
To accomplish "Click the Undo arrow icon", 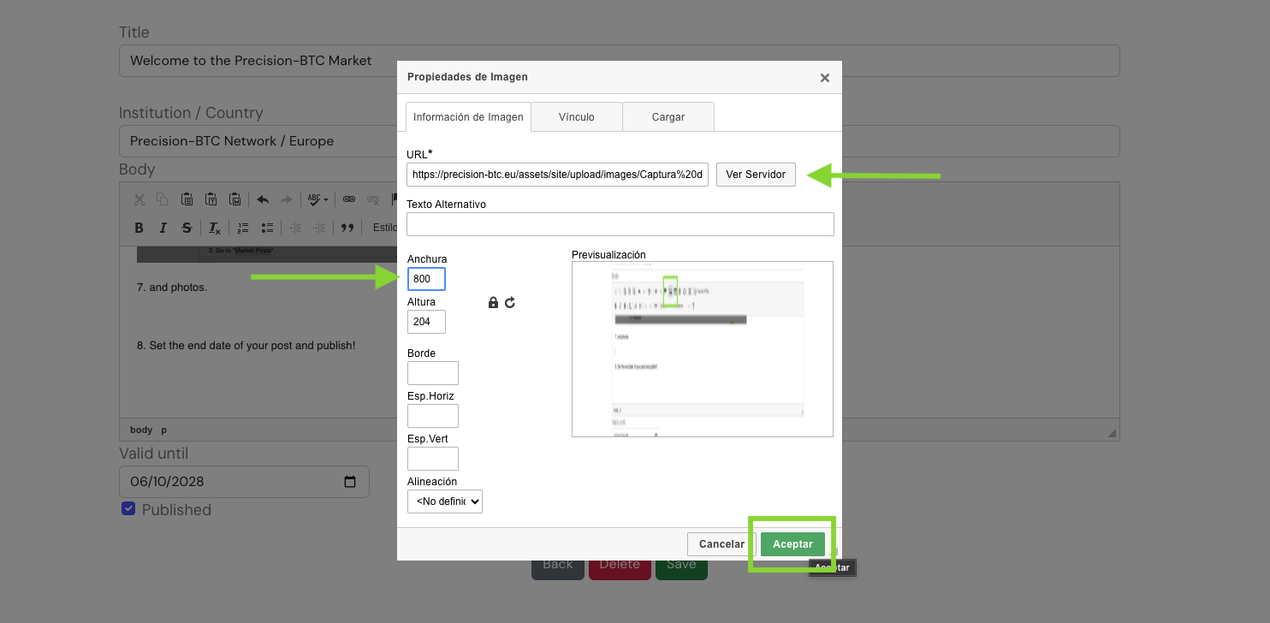I will coord(263,199).
